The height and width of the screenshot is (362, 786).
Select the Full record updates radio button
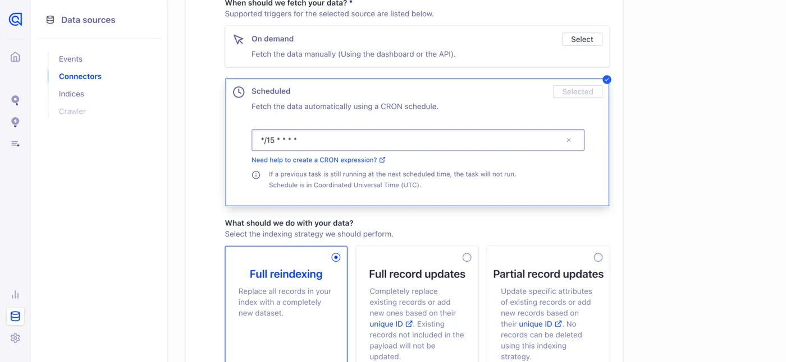467,257
